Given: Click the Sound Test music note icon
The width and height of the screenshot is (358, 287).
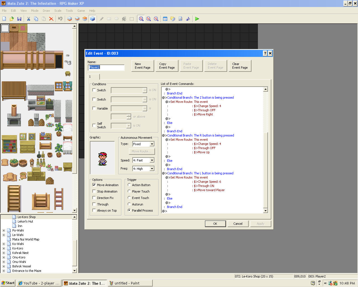Looking at the screenshot, I should tap(188, 19).
